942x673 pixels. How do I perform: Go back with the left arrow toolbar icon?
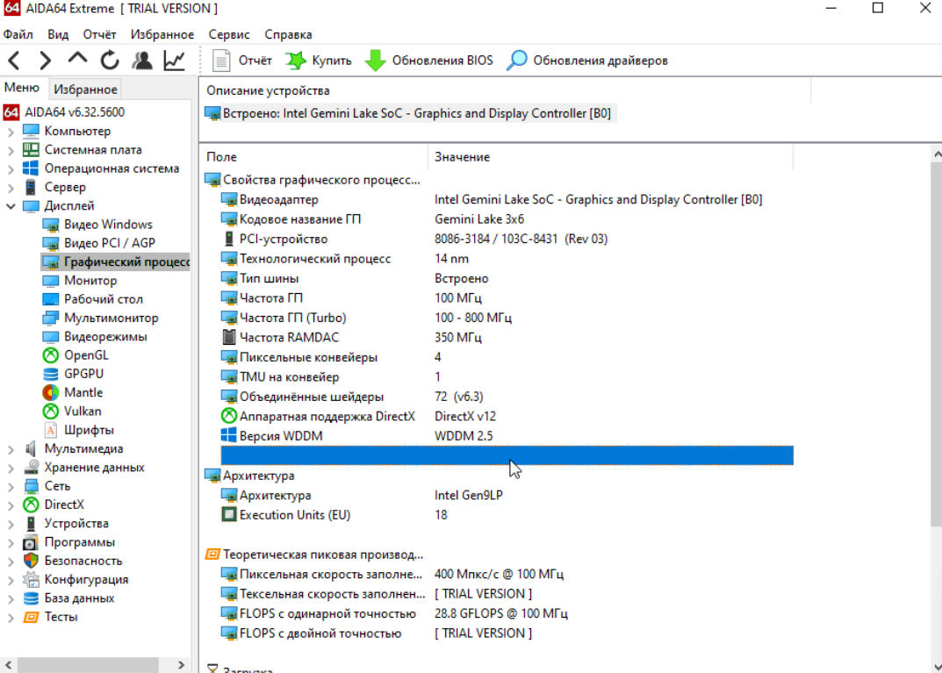(14, 60)
